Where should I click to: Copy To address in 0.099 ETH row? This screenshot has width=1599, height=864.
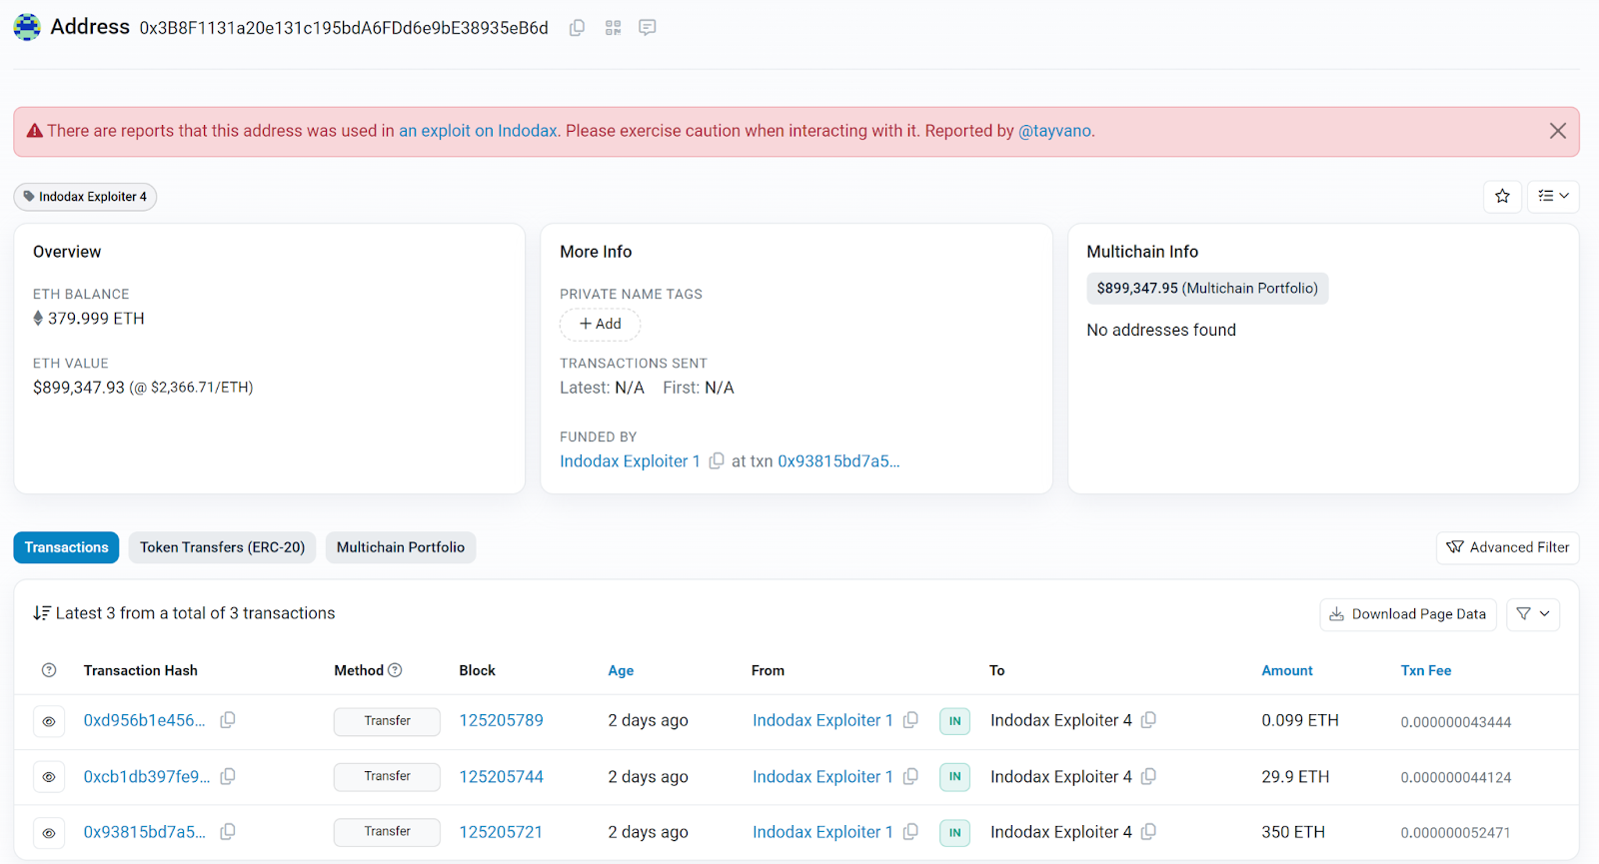click(1148, 720)
